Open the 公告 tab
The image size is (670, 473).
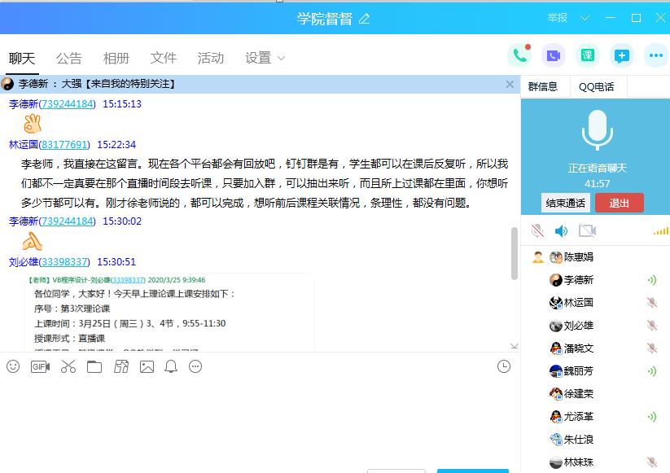pyautogui.click(x=69, y=58)
